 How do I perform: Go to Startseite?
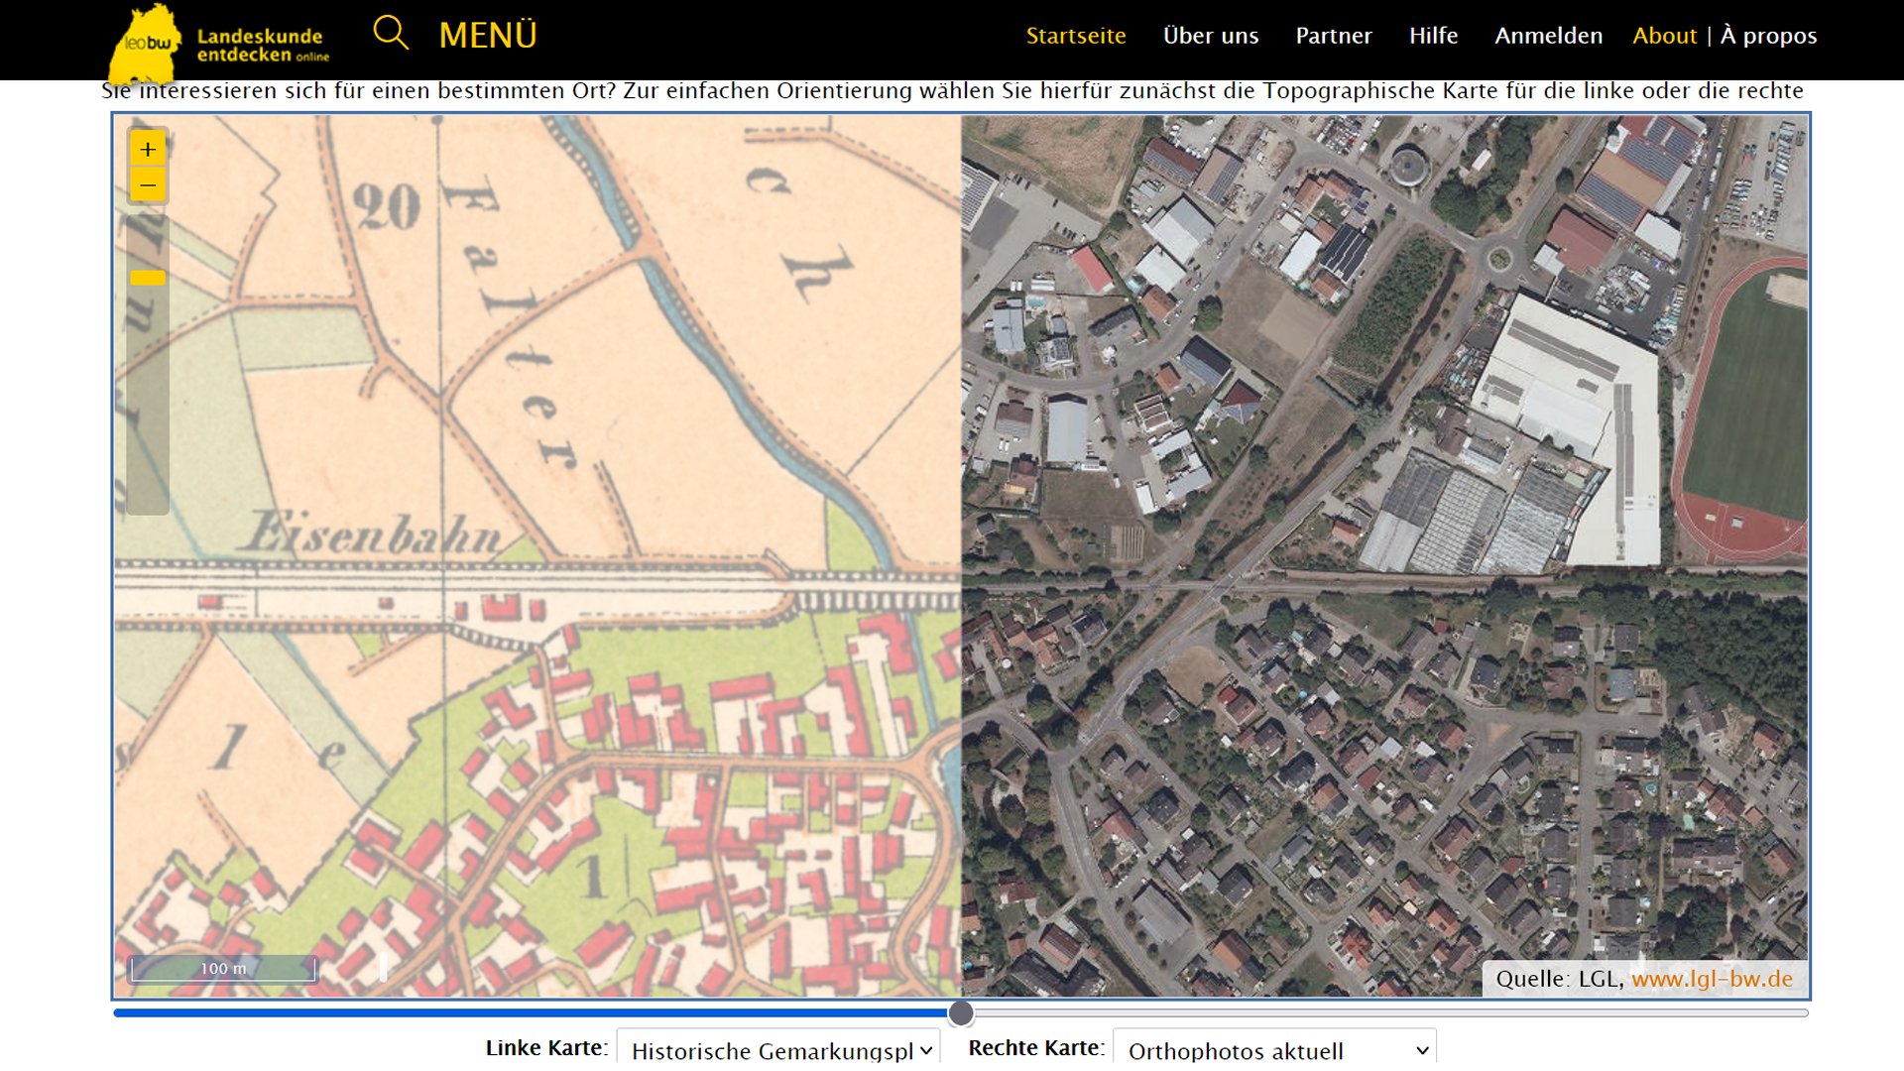click(1076, 36)
